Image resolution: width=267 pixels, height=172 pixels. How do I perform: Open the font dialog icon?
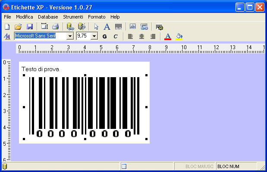7,36
